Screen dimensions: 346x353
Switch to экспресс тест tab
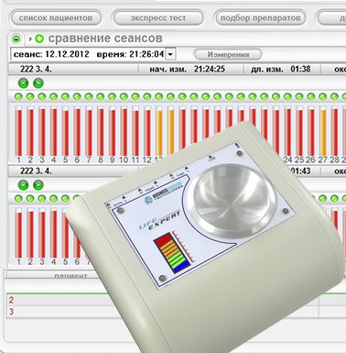coord(158,18)
